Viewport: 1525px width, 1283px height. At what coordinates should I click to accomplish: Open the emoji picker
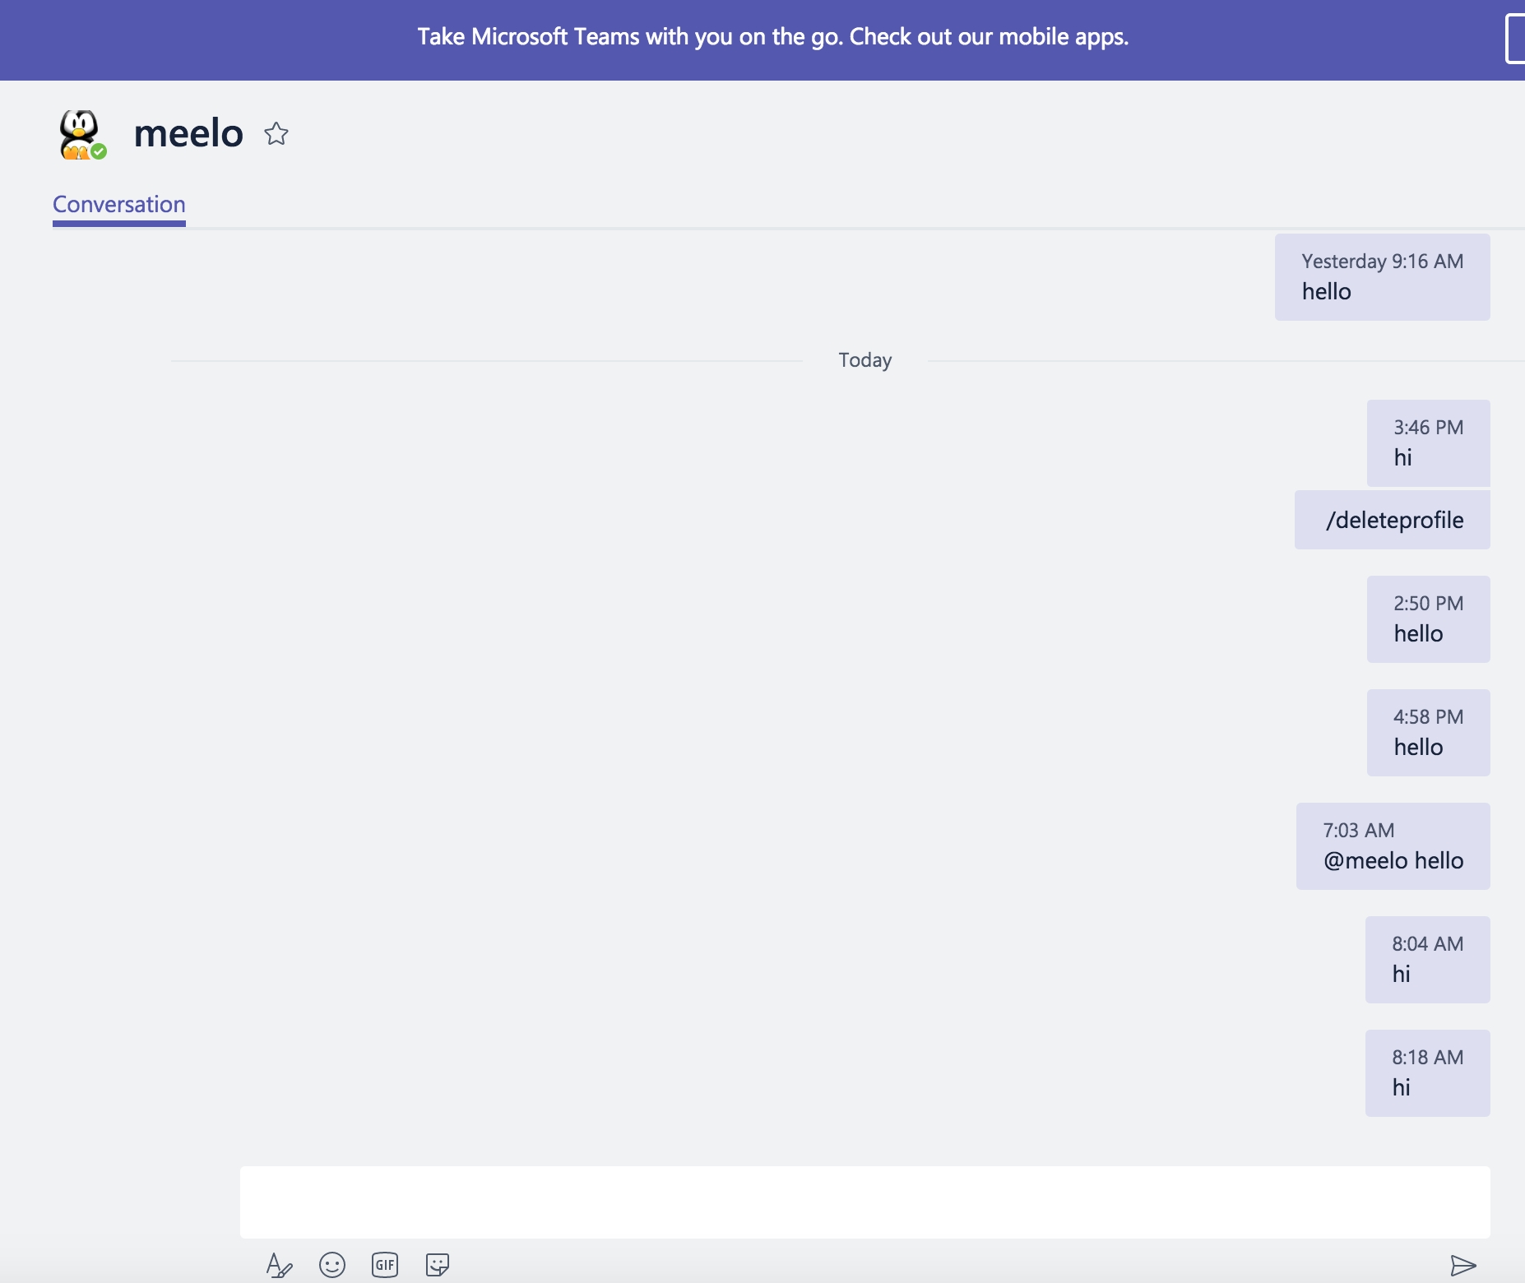331,1266
